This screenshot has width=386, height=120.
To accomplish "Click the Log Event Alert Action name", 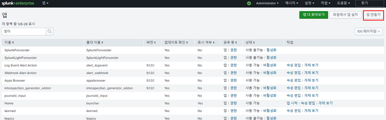I will [21, 65].
